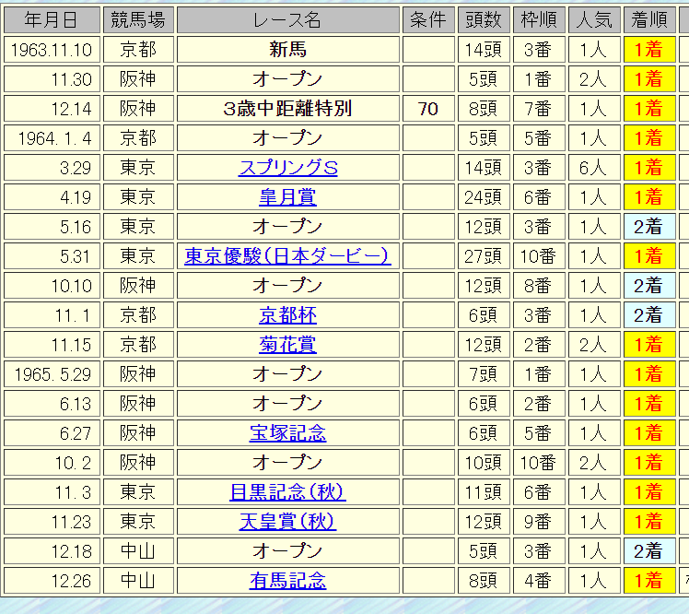Follow the 天皇賞(秋) race link
This screenshot has height=614, width=689.
(287, 522)
